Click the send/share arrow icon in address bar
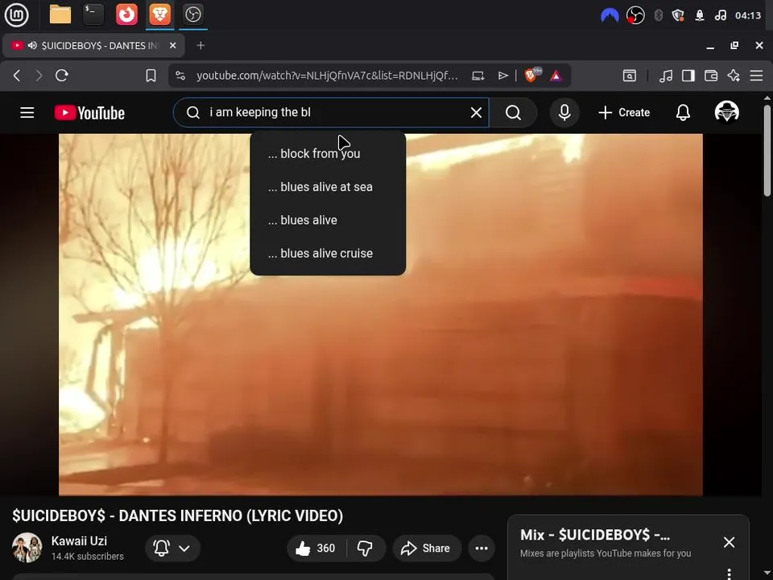Image resolution: width=773 pixels, height=580 pixels. tap(502, 76)
